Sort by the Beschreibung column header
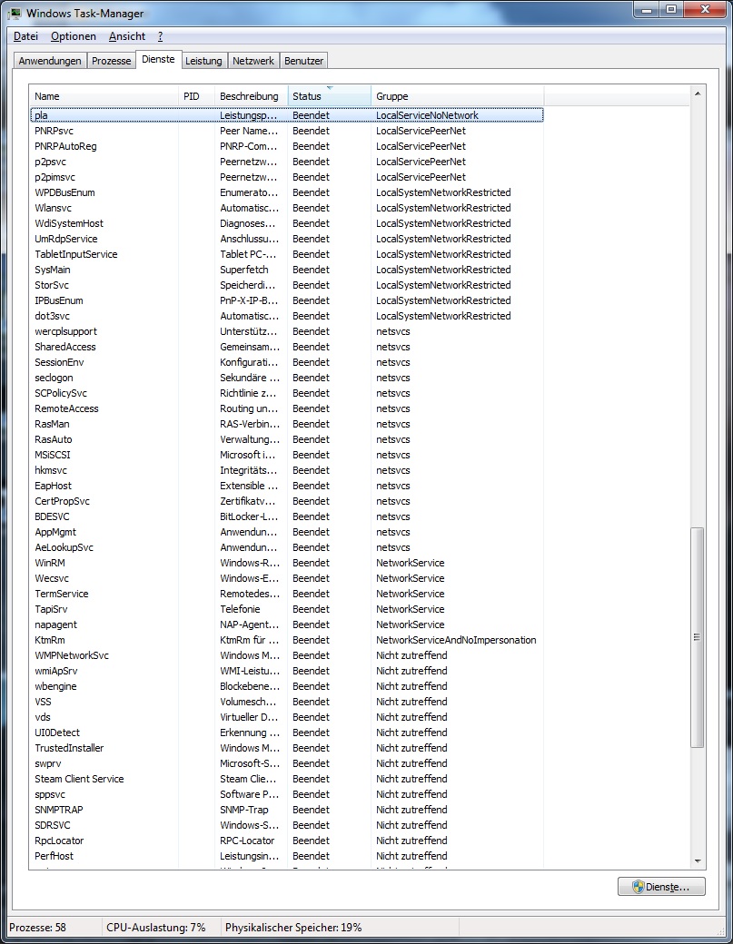The height and width of the screenshot is (944, 733). (252, 95)
